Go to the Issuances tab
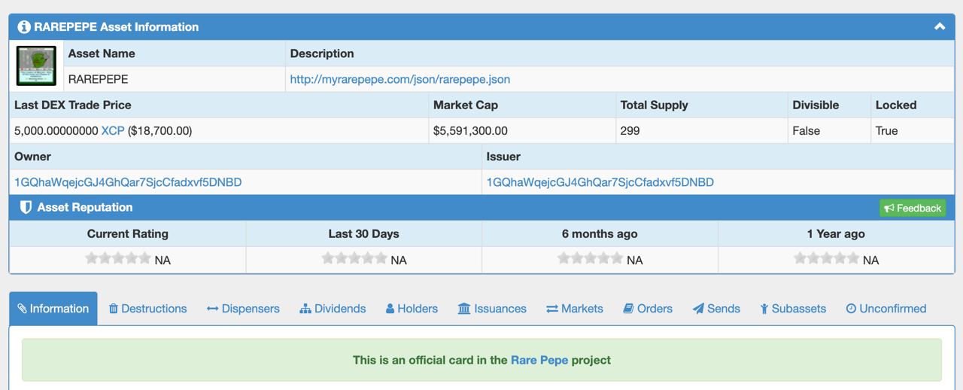 coord(492,309)
